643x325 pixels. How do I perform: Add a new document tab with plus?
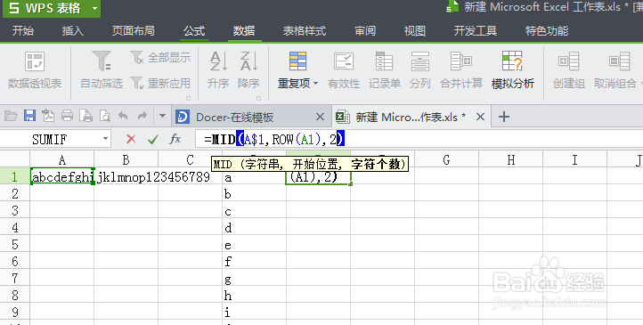pos(504,118)
